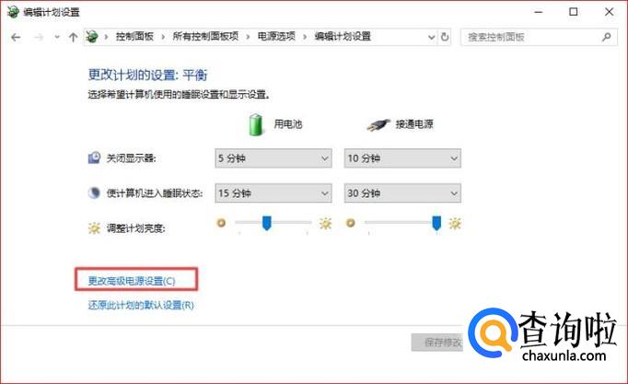Viewport: 628px width, 384px height.
Task: Click 还原此计划的默认设置 link
Action: pos(141,305)
